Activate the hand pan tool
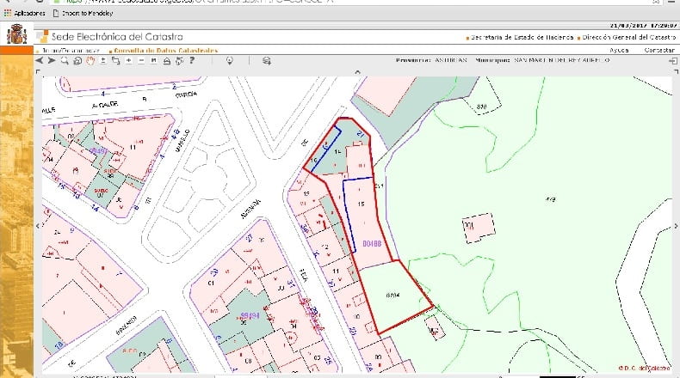Viewport: 680px width, 378px height. pos(90,61)
